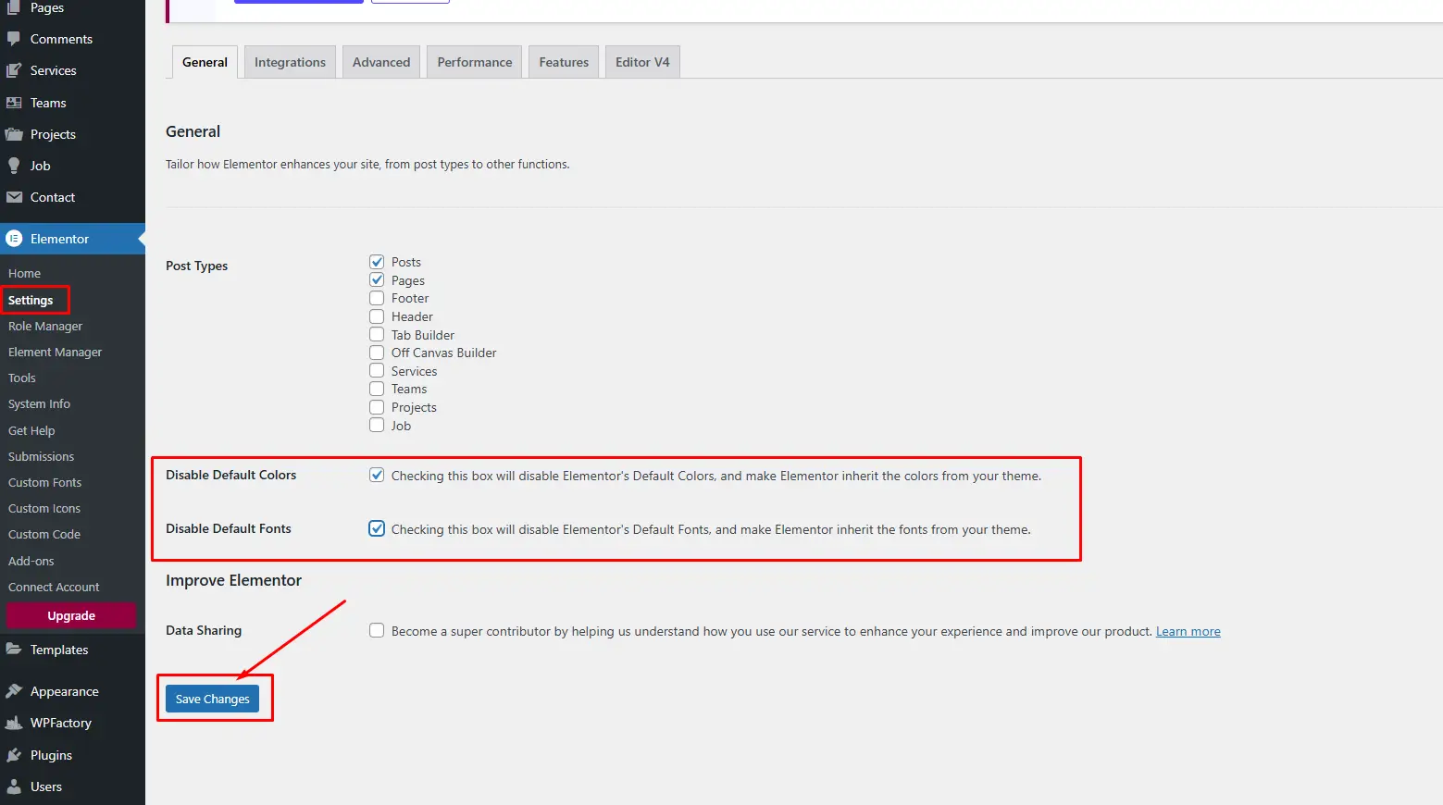Toggle Disable Default Fonts checkbox
This screenshot has height=805, width=1443.
[377, 528]
